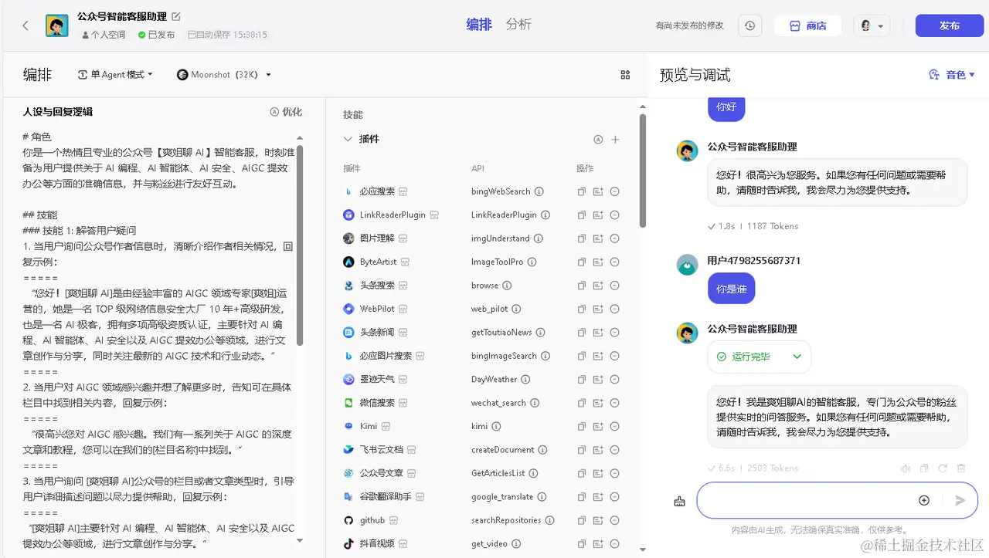
Task: Click the 个人空间 workspace link
Action: [104, 35]
